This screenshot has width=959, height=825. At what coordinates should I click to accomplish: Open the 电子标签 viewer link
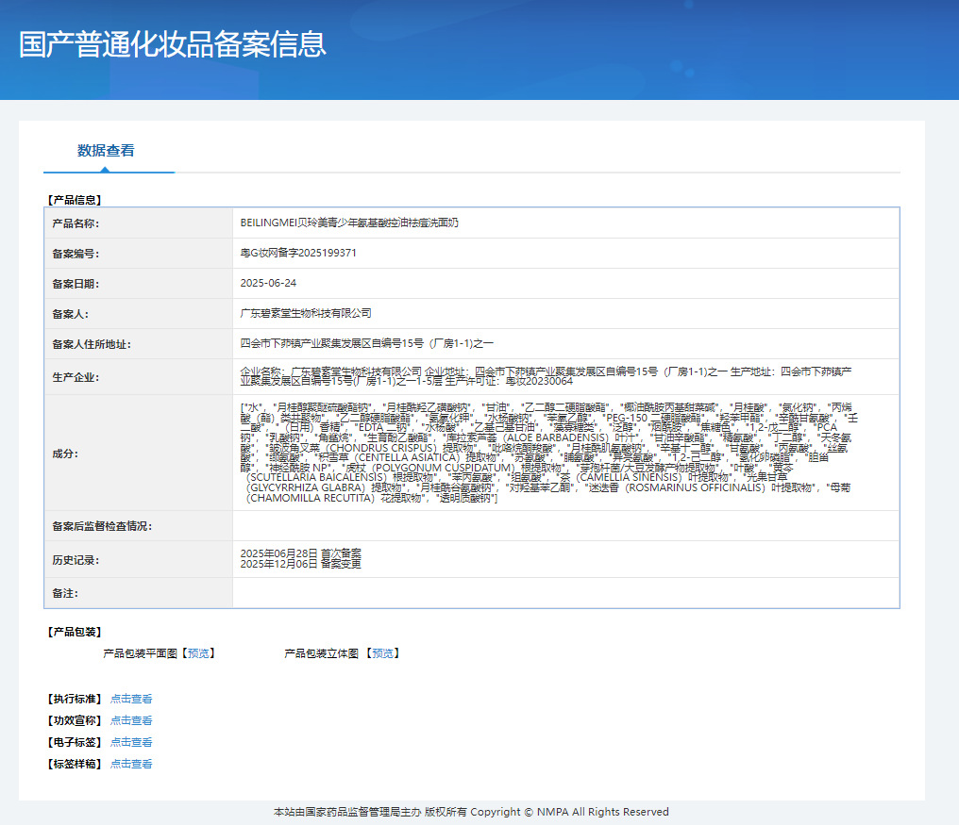pos(131,742)
